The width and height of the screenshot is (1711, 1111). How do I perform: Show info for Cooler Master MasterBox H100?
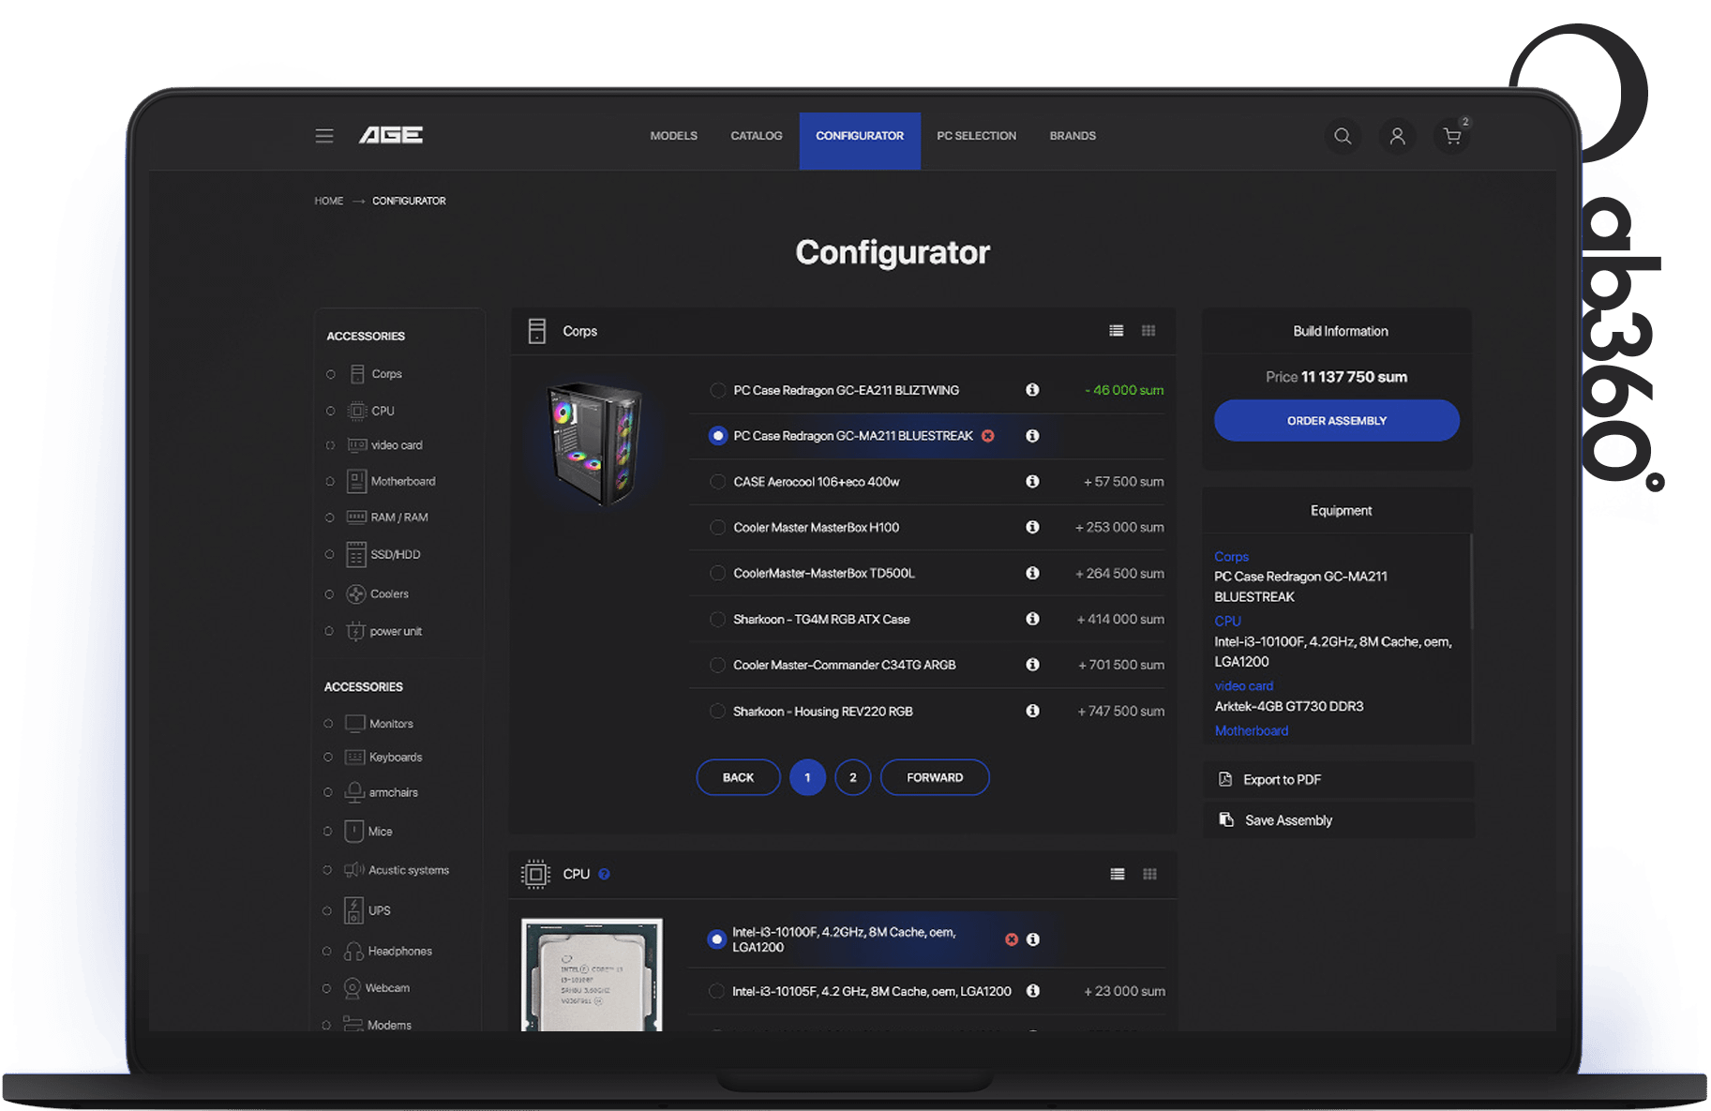click(x=1032, y=527)
